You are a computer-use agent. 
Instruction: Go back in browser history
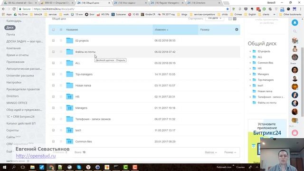[x=3, y=9]
